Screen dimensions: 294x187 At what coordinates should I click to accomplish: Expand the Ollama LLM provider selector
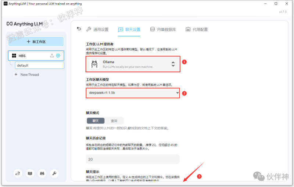[133, 64]
